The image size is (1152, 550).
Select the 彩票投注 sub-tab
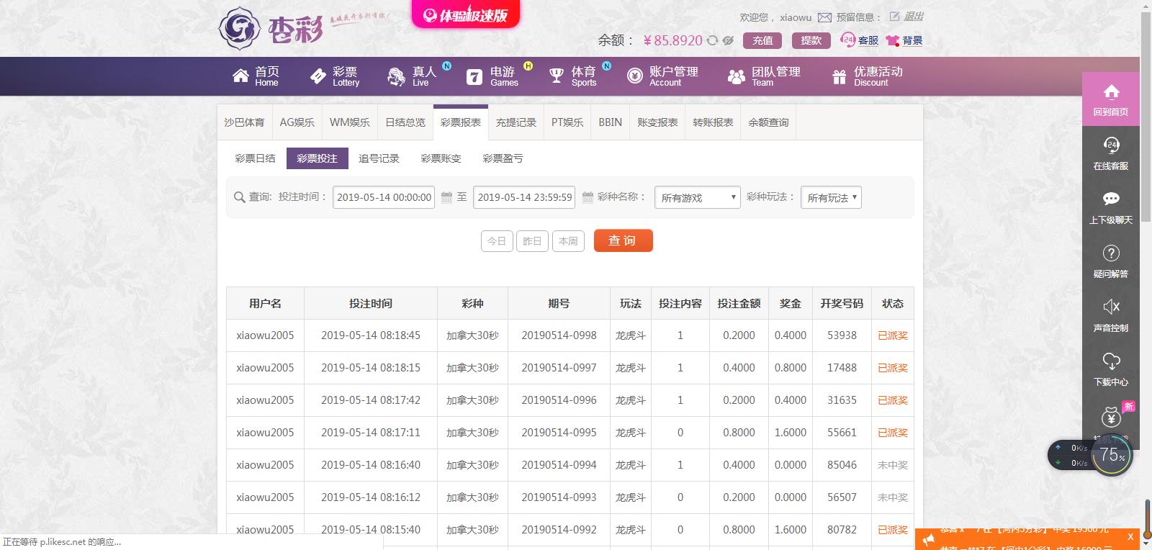click(x=317, y=158)
